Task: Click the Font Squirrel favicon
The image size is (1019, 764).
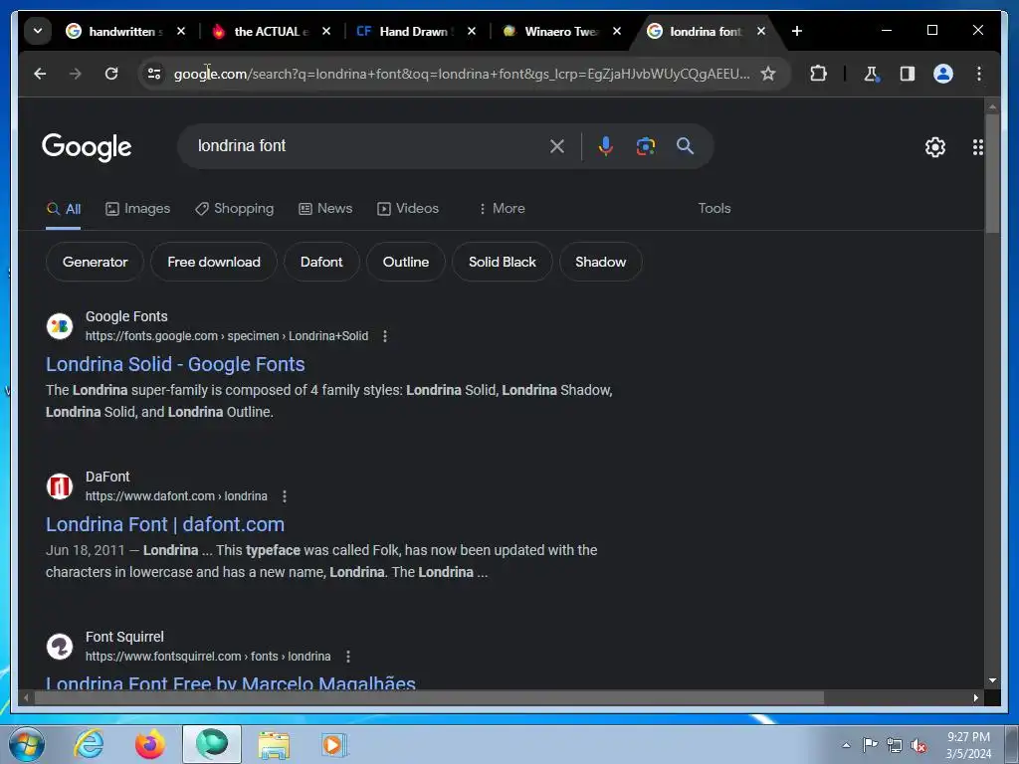Action: tap(59, 647)
